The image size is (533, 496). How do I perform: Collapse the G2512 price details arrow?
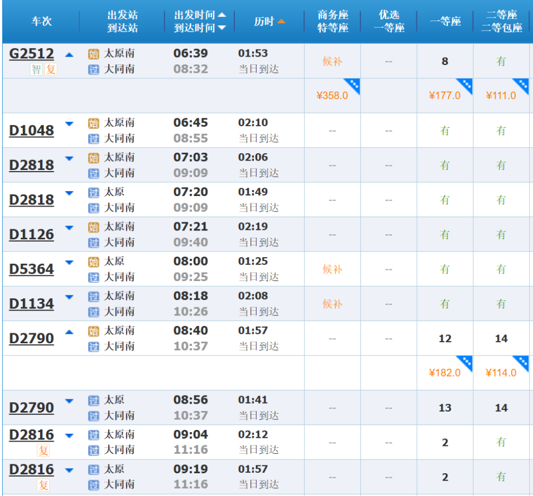[x=69, y=55]
